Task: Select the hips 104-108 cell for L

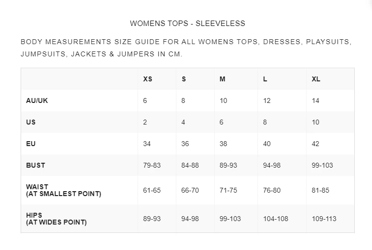Action: (x=276, y=219)
